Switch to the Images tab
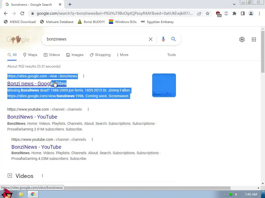Screen dimensions: 265x198 coord(75,55)
